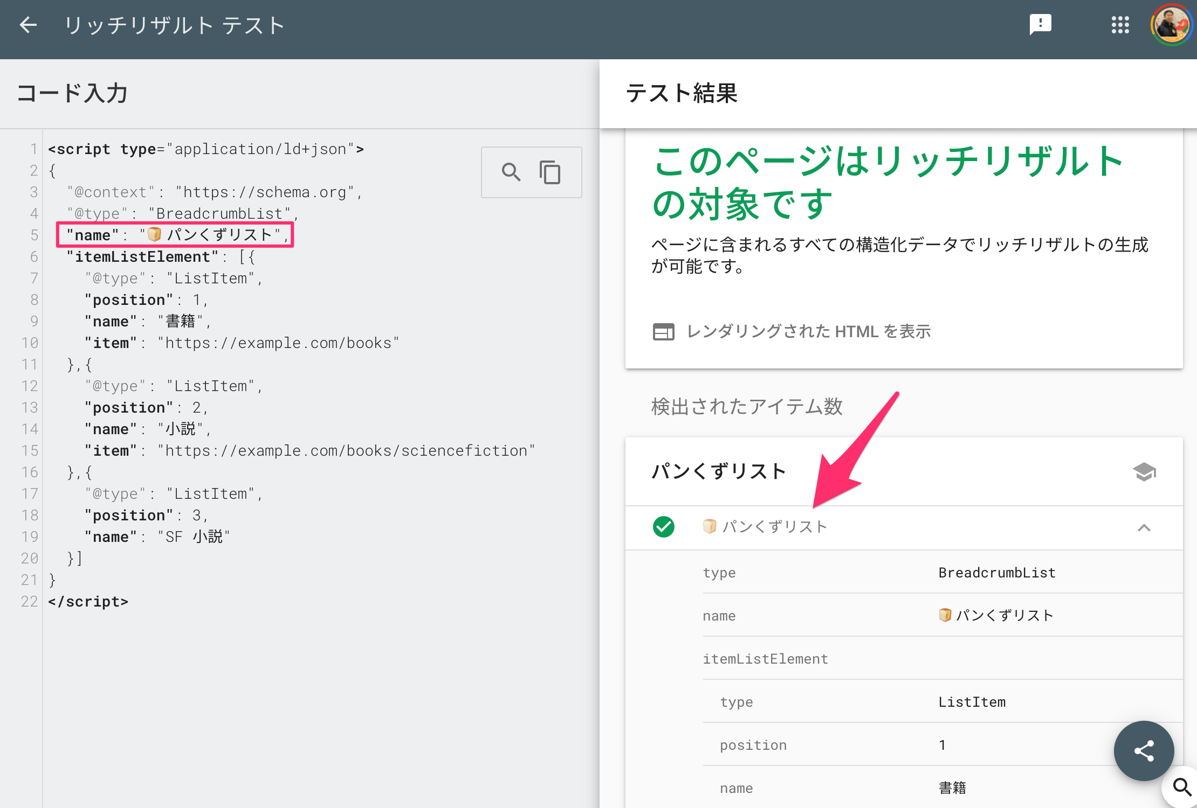This screenshot has width=1197, height=808.
Task: Click the テスト結果 heading
Action: click(x=682, y=93)
